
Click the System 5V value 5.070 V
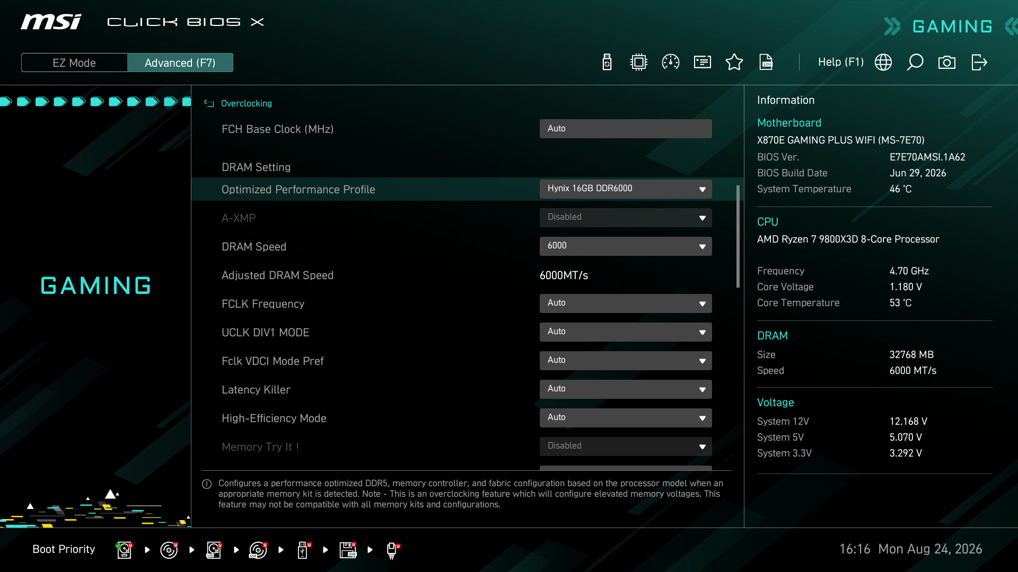pyautogui.click(x=906, y=437)
